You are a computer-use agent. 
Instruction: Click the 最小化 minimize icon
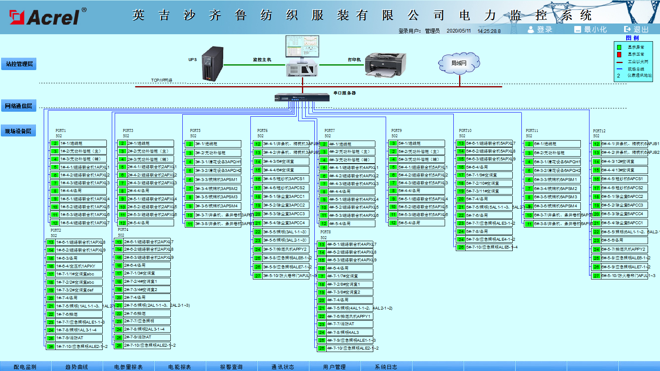[577, 29]
